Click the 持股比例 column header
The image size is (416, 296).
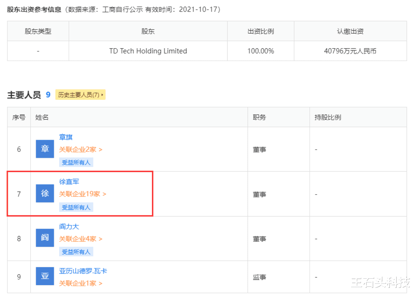click(328, 117)
